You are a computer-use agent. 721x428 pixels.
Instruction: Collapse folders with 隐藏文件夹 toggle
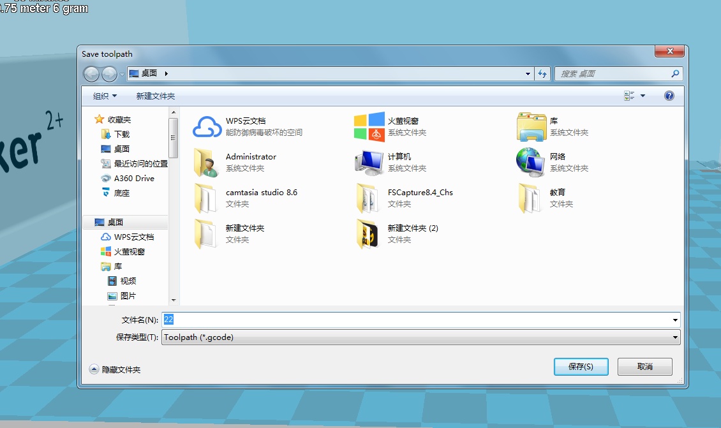(115, 369)
